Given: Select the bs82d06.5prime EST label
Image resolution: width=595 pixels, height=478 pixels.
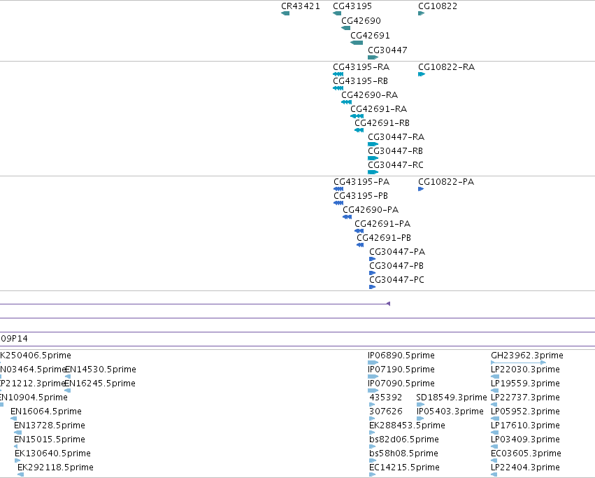Looking at the screenshot, I should coord(404,440).
